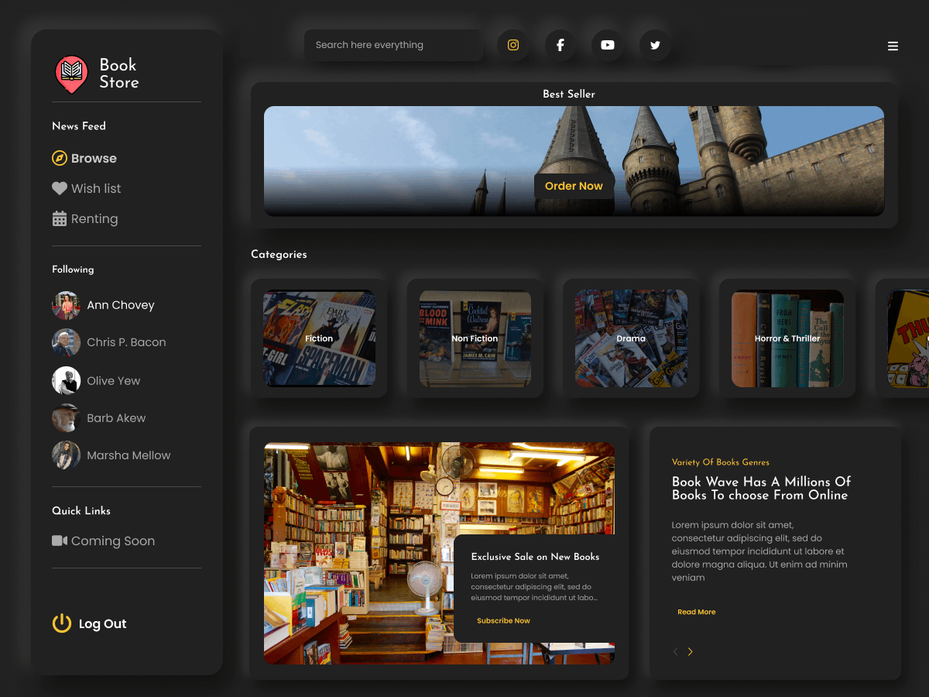This screenshot has height=697, width=929.
Task: Click the Renting calendar icon
Action: [60, 218]
